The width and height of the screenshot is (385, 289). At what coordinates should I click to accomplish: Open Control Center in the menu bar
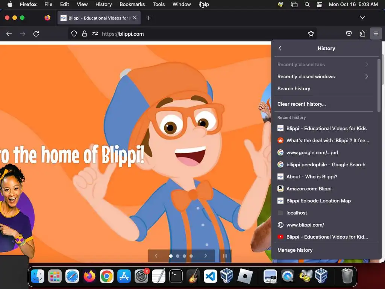click(x=320, y=4)
